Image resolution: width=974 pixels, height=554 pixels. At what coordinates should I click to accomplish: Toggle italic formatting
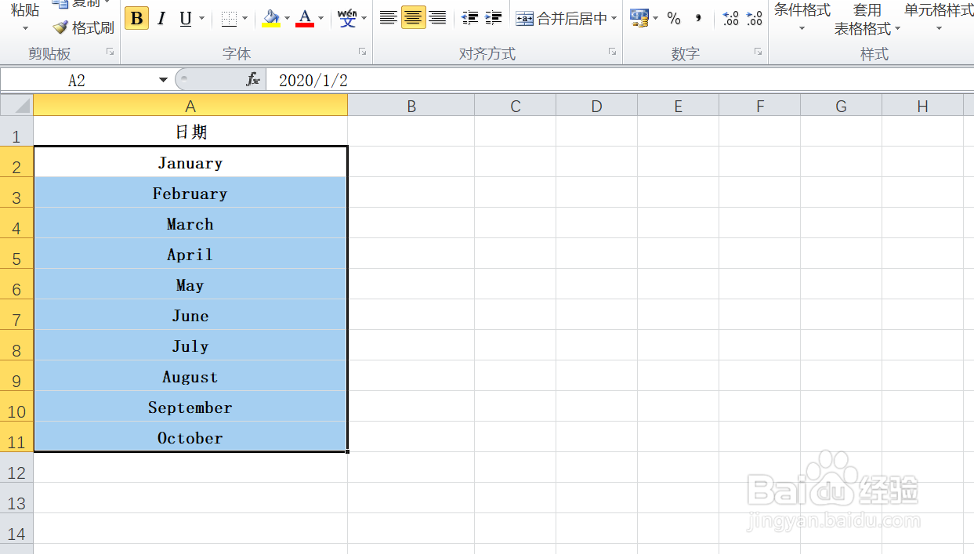[161, 18]
